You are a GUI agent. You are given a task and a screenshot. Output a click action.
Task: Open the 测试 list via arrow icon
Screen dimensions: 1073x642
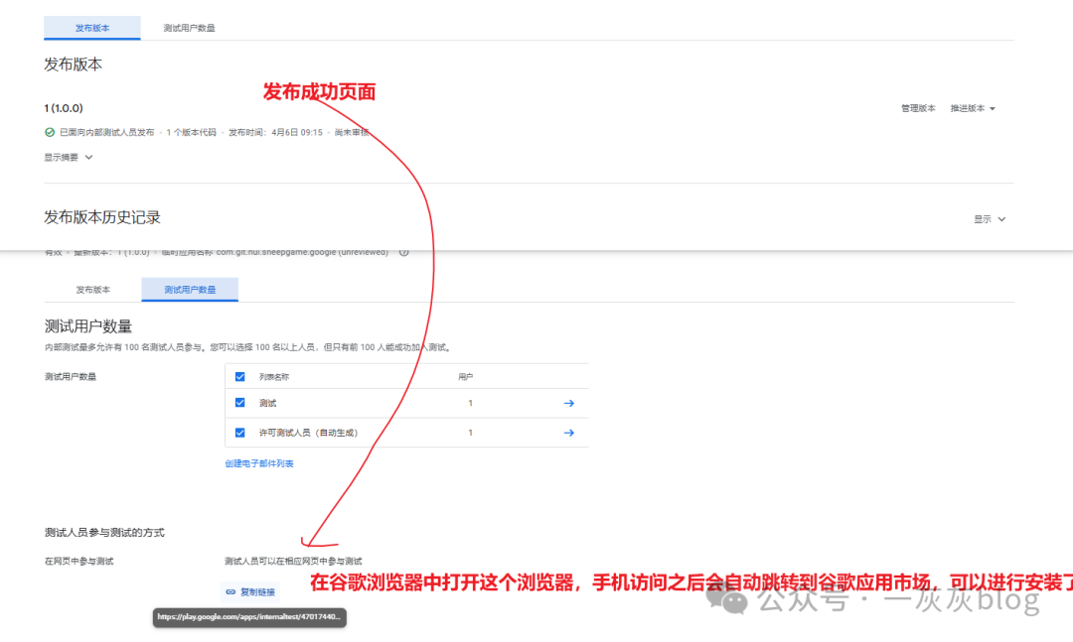[569, 403]
